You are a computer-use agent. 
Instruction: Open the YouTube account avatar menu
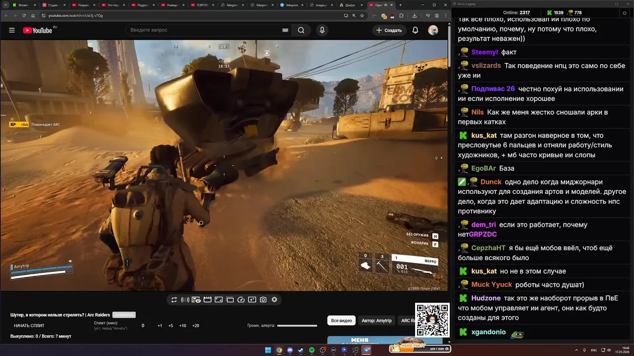[433, 30]
